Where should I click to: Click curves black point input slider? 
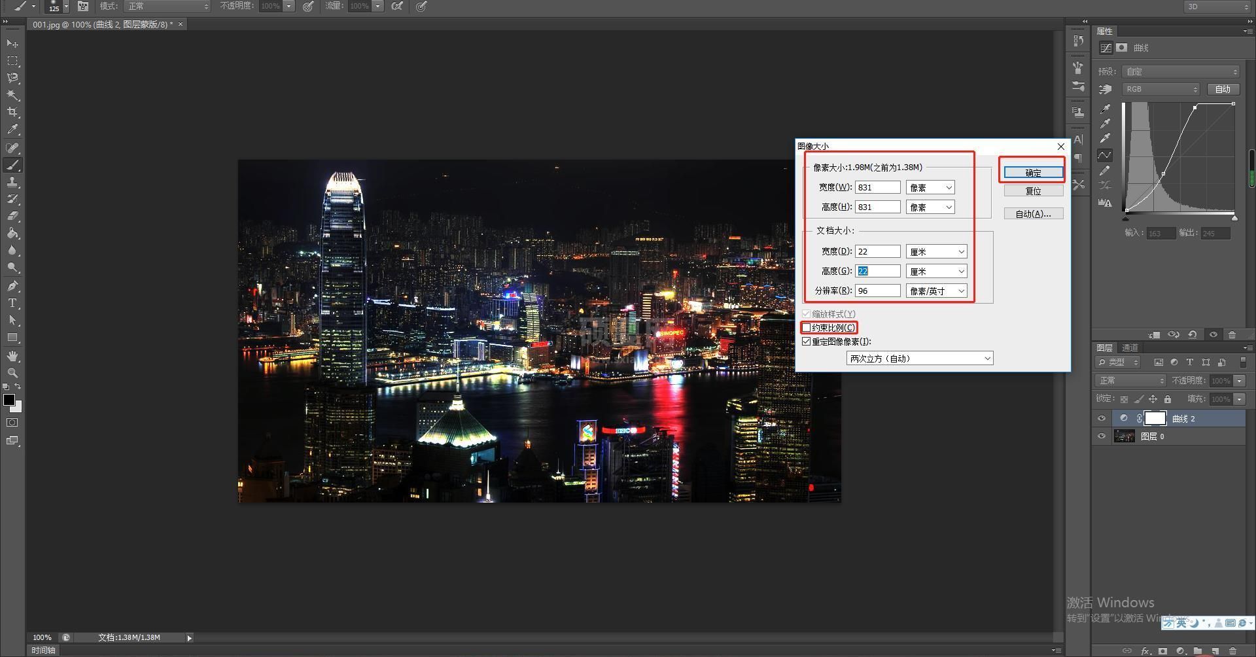(1126, 217)
